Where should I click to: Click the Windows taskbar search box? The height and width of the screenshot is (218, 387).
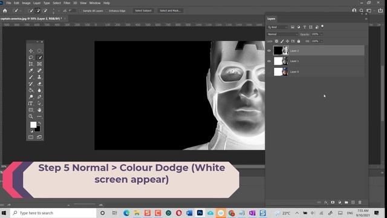coord(53,213)
